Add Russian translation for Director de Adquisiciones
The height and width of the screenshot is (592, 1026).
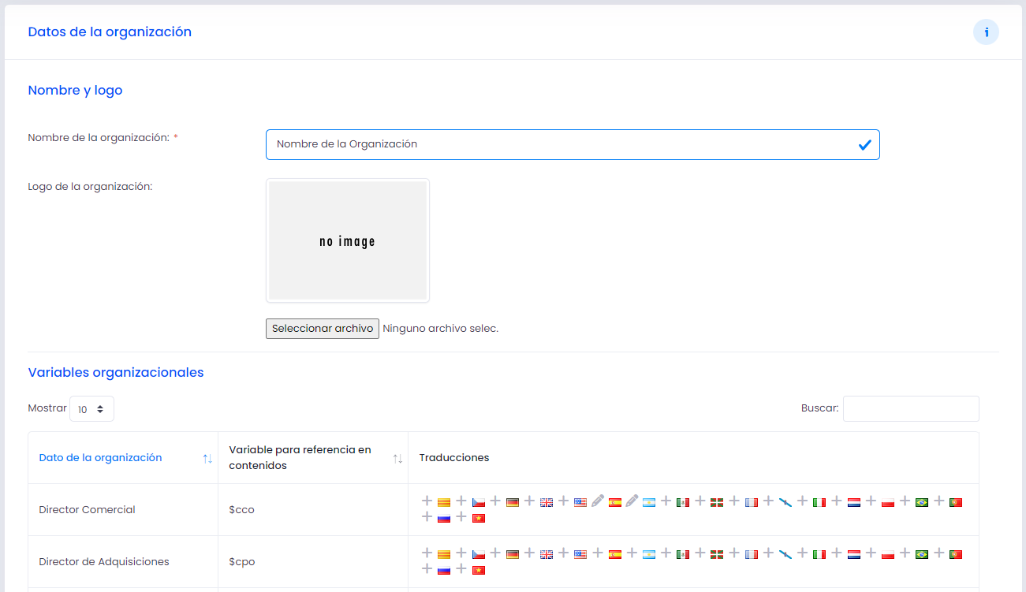click(x=427, y=569)
